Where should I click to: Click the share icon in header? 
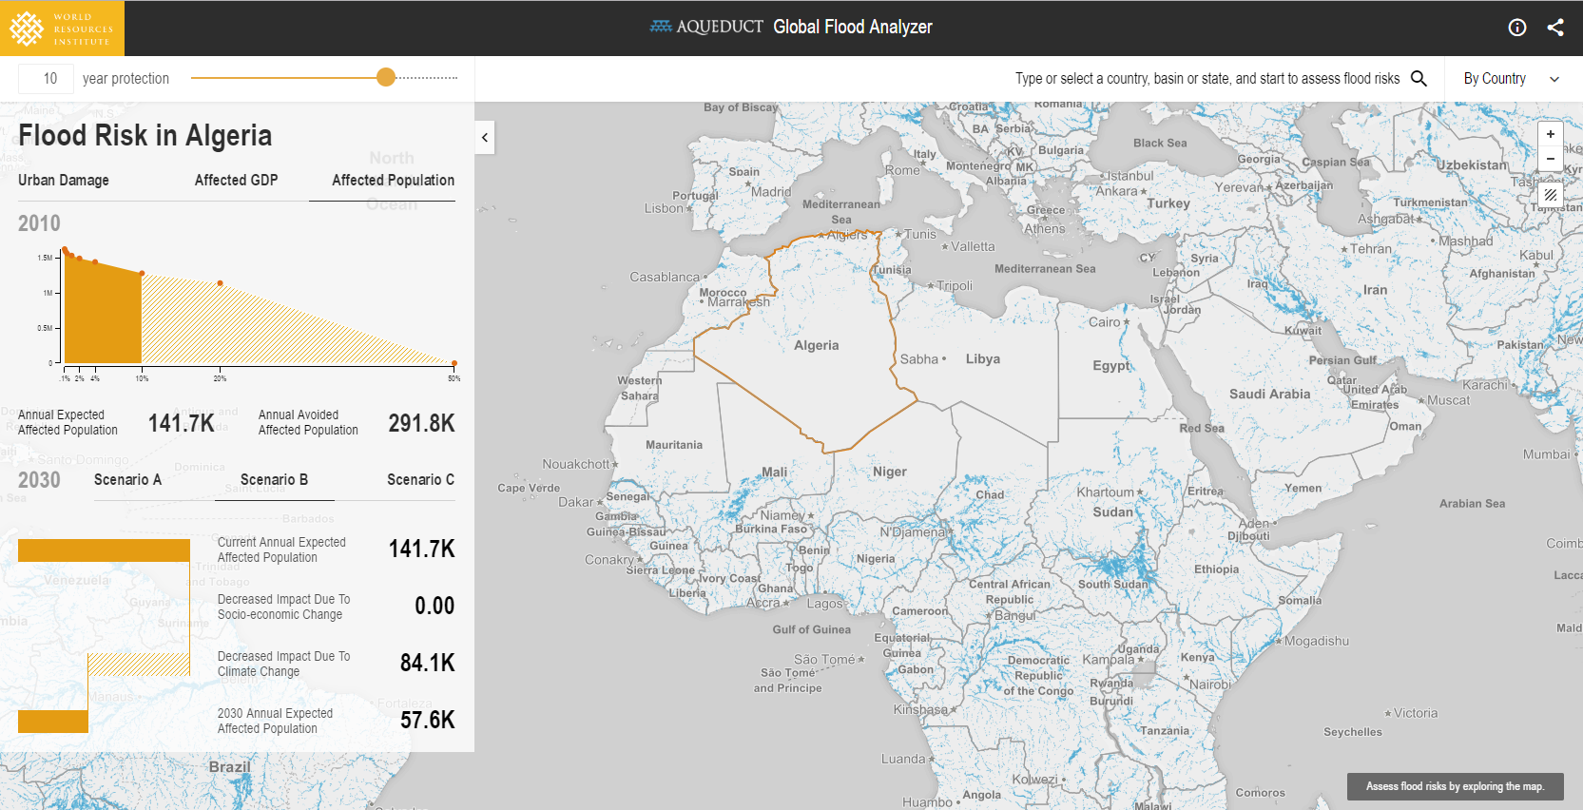(1555, 28)
